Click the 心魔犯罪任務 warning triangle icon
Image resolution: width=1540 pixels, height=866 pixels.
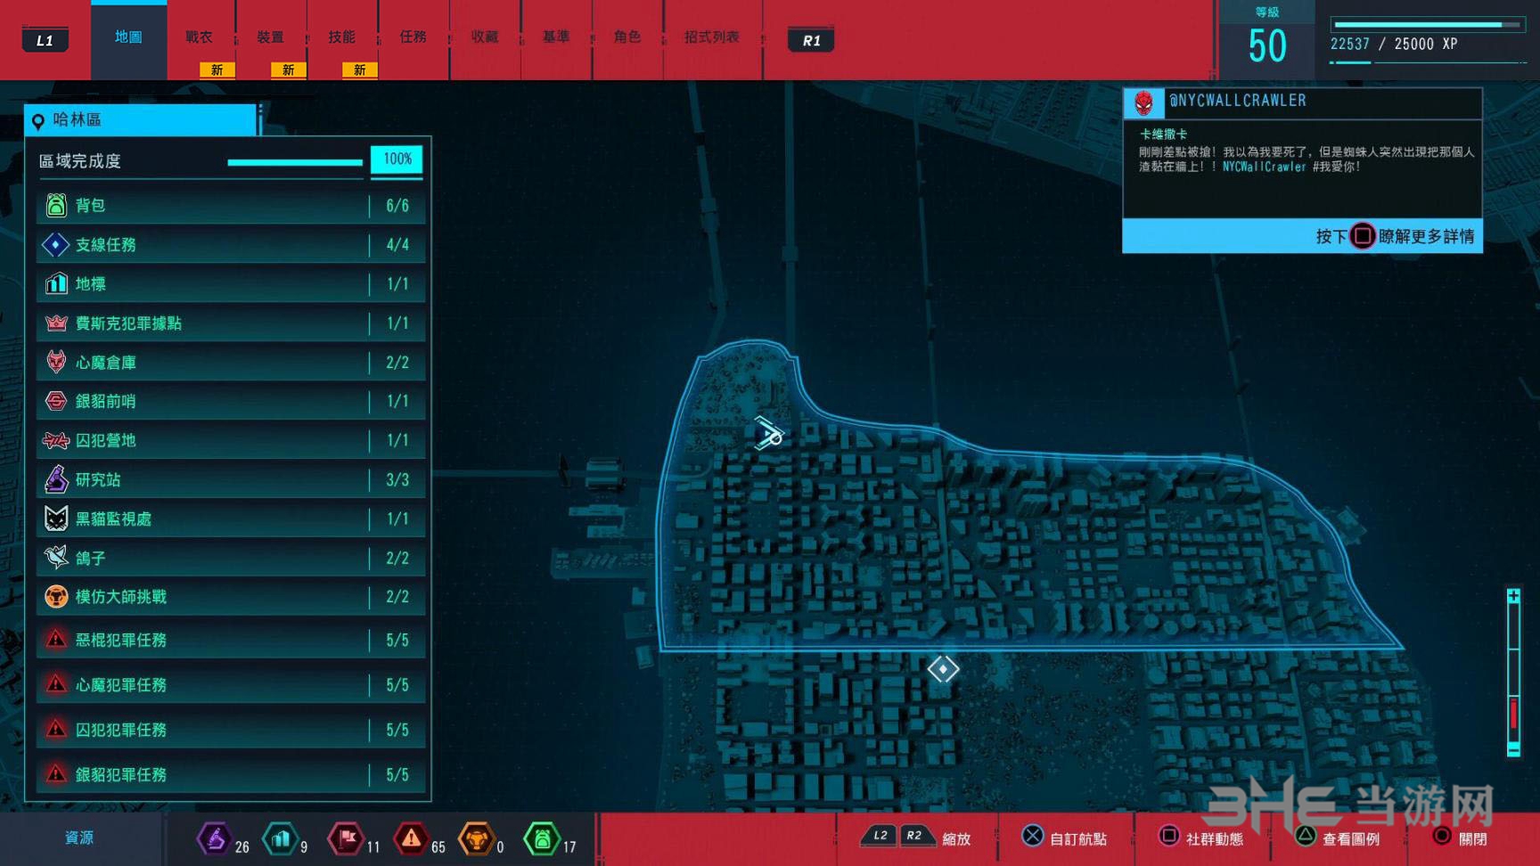(56, 683)
